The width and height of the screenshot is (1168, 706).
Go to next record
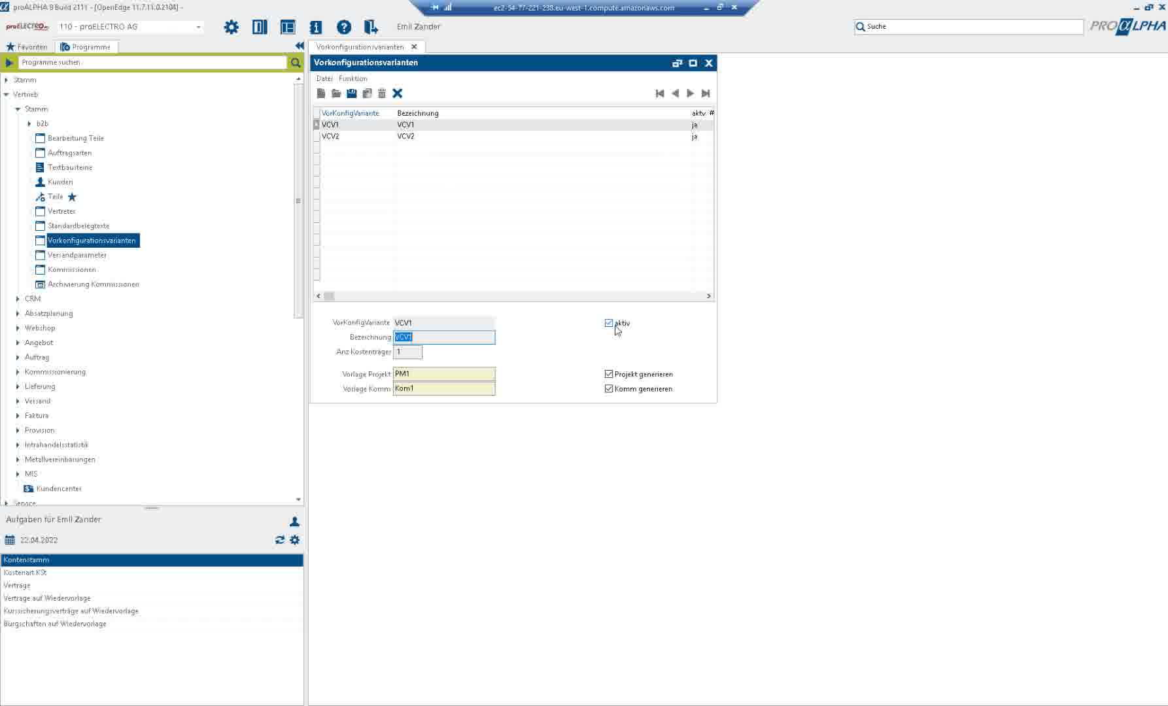click(x=690, y=93)
